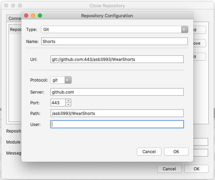Click the Server field with github.com

(x=117, y=92)
